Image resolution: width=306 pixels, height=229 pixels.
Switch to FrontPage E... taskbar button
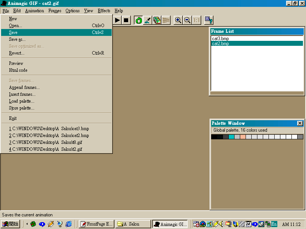(97, 224)
